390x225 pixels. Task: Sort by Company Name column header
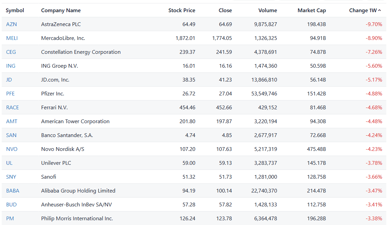point(61,10)
